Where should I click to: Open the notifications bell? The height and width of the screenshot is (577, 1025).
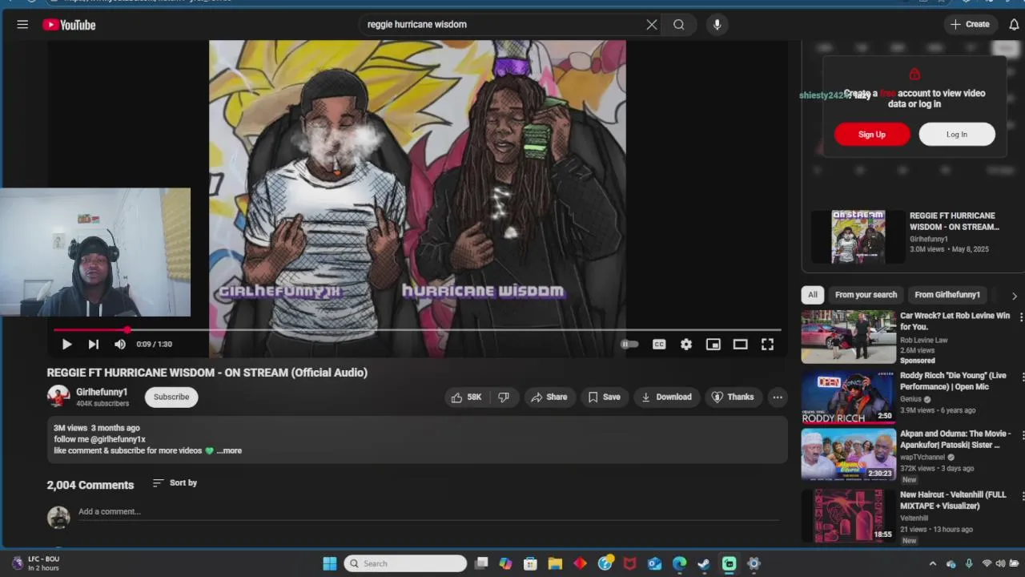(1014, 25)
